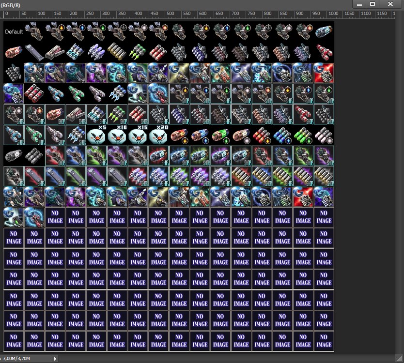Screen dimensions: 404x363
Task: Select blue ice spikes with SHOP label
Action: click(76, 135)
